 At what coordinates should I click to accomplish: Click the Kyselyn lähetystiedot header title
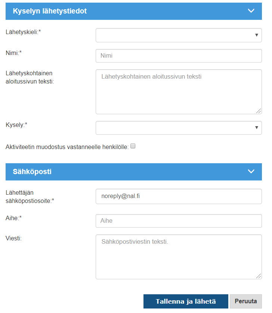click(x=50, y=11)
